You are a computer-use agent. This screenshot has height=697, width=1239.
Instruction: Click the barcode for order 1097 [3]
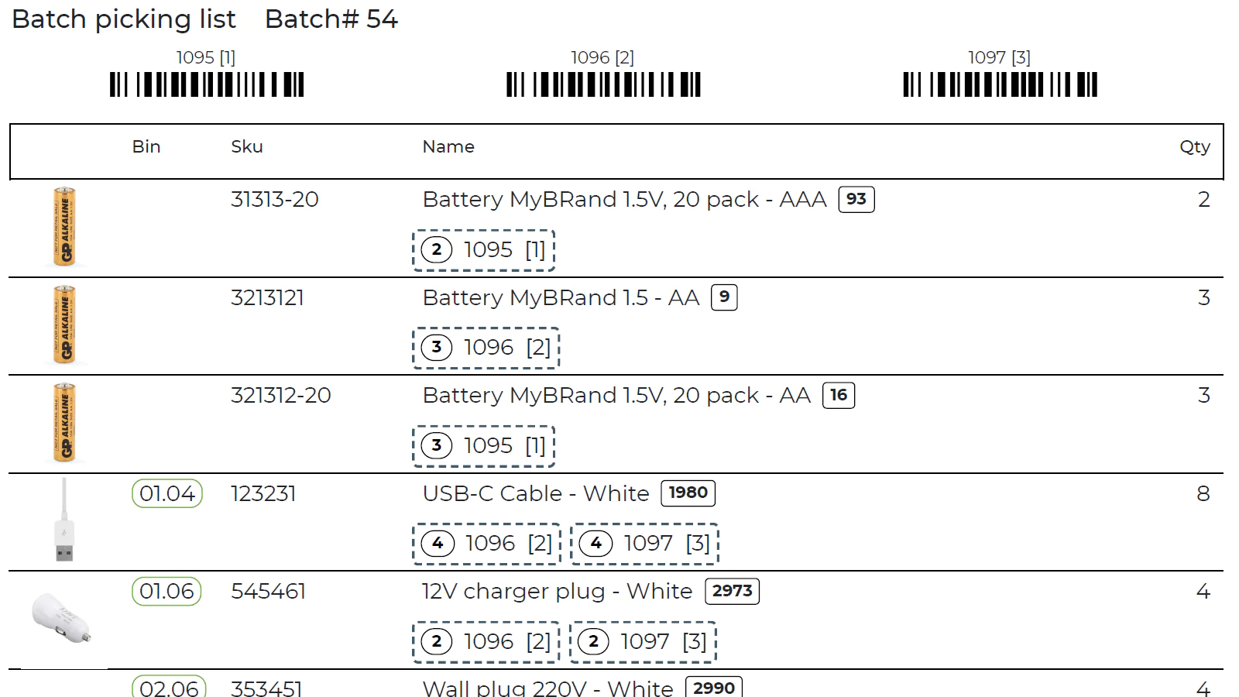pyautogui.click(x=1000, y=84)
